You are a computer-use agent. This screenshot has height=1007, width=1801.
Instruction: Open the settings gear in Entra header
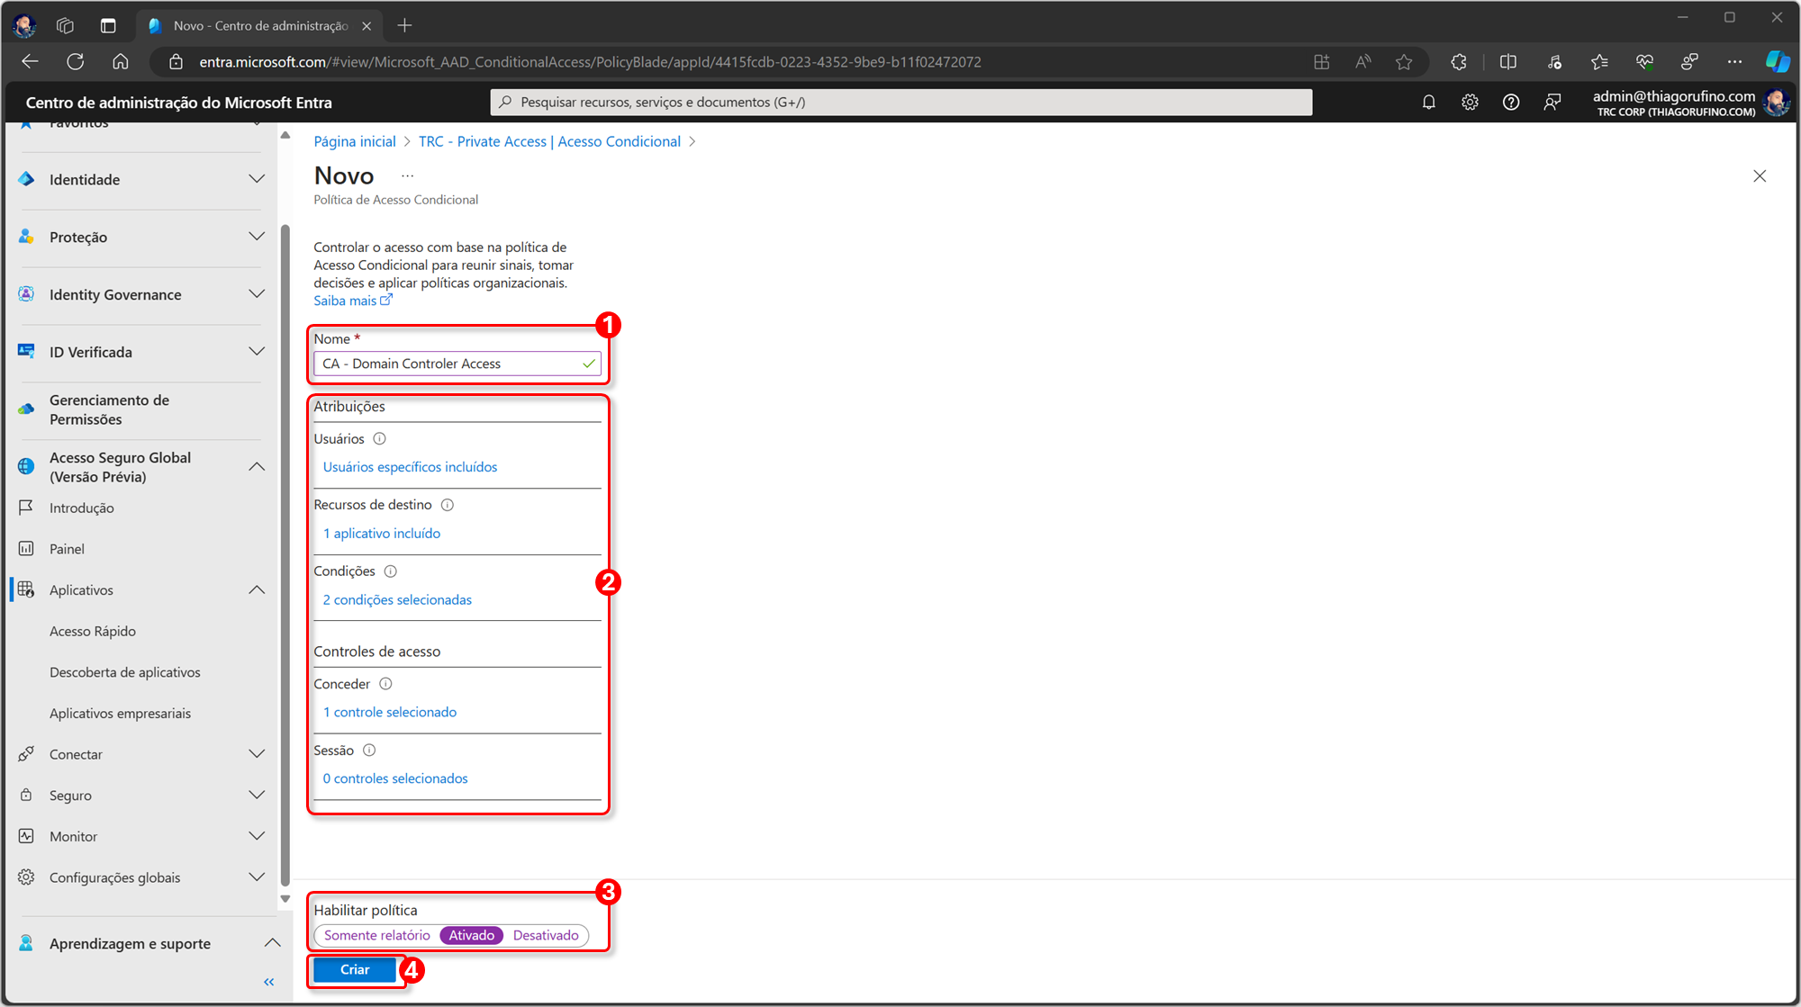(x=1470, y=103)
